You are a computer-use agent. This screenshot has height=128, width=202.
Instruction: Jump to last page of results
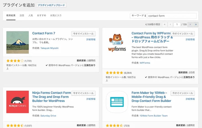pyautogui.click(x=196, y=24)
